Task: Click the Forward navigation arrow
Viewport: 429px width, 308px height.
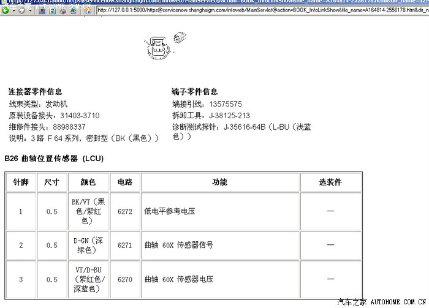Action: pos(21,10)
